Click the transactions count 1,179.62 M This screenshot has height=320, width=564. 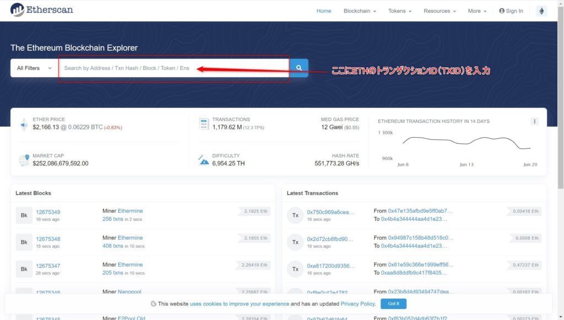[x=227, y=127]
